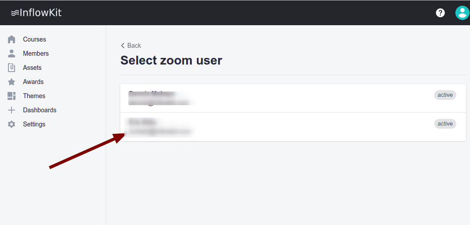Switch to the Themes page

34,96
